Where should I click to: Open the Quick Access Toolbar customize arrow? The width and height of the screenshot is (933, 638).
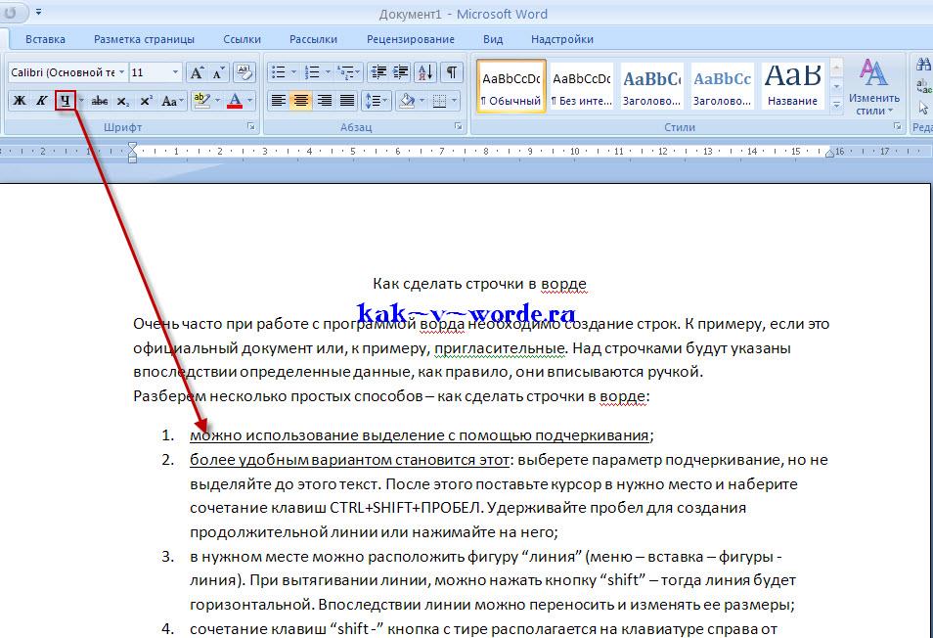[x=38, y=12]
